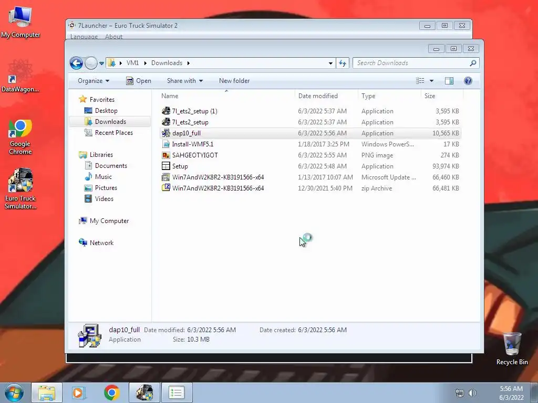Select the Setup application icon
Screen dimensions: 538x403
[165, 166]
